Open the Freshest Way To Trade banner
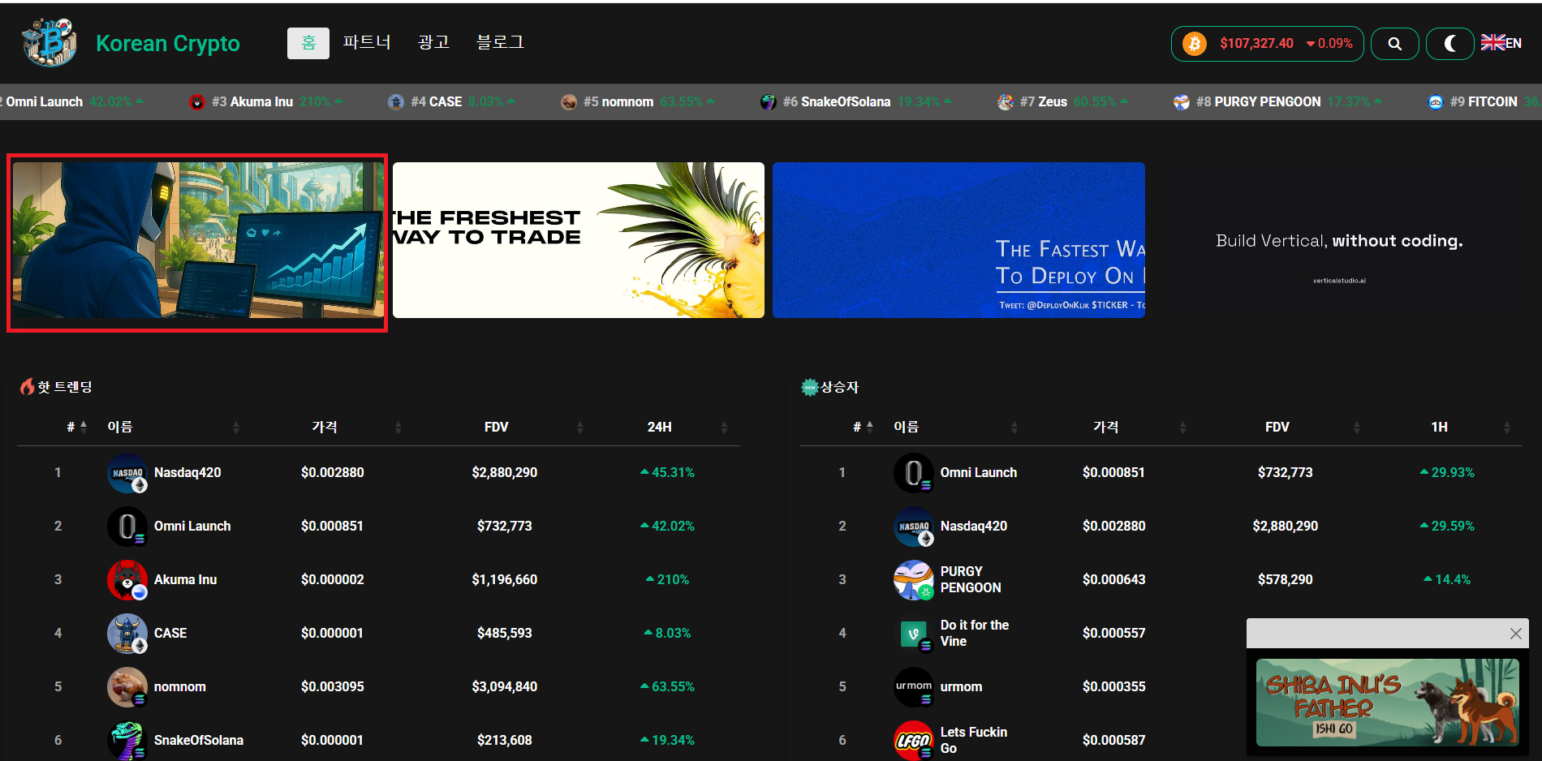The height and width of the screenshot is (761, 1542). coord(579,240)
